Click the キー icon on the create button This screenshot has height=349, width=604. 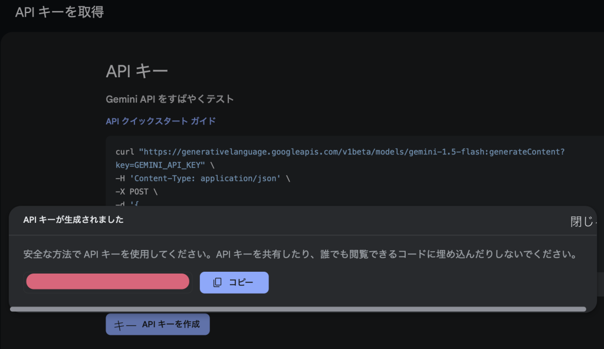124,325
